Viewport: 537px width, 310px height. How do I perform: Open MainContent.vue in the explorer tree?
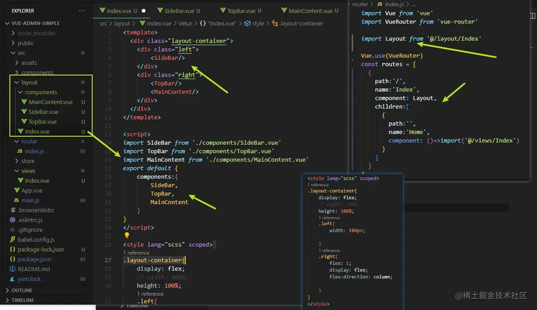click(x=50, y=102)
